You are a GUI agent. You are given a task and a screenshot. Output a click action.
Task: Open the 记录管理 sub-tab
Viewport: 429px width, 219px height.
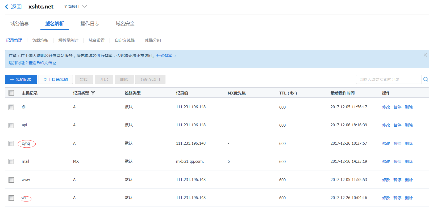point(14,40)
